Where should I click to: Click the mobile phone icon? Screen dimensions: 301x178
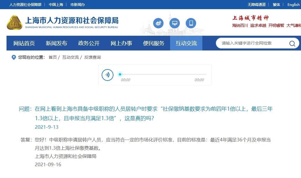191,23
